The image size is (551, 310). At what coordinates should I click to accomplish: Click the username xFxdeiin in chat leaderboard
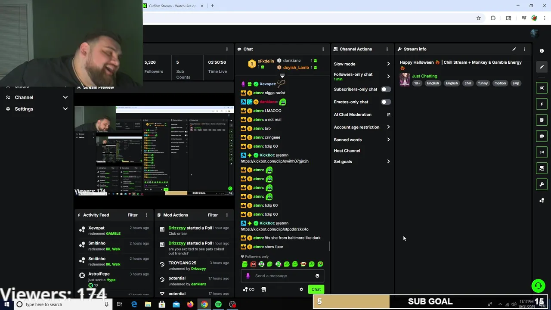pos(266,61)
